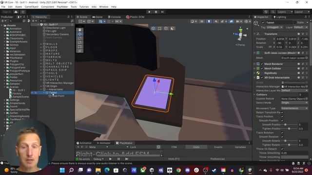Expand the WALLS hierarchy item
Screen dimensions: 312x175
pyautogui.click(x=41, y=44)
